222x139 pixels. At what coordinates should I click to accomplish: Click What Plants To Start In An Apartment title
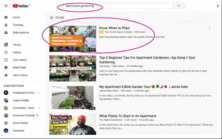(128, 116)
